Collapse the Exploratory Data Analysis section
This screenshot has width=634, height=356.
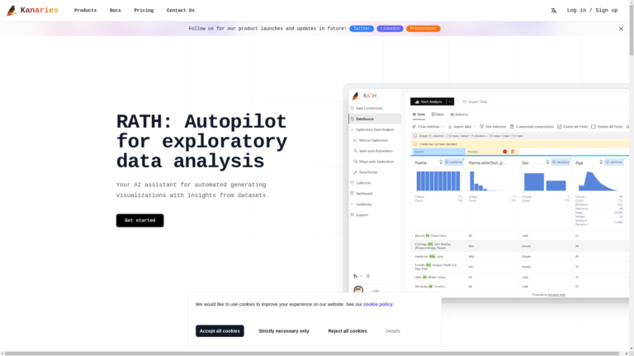point(352,129)
